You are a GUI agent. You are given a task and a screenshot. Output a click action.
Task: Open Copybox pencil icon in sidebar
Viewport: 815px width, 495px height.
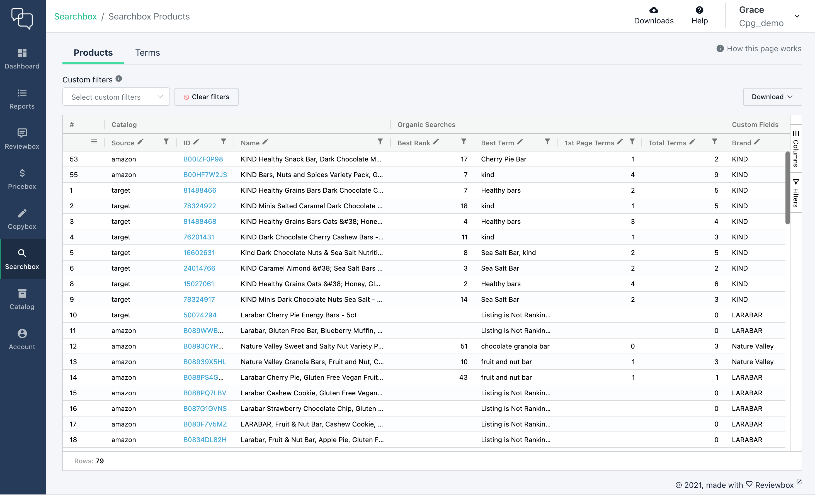tap(22, 213)
